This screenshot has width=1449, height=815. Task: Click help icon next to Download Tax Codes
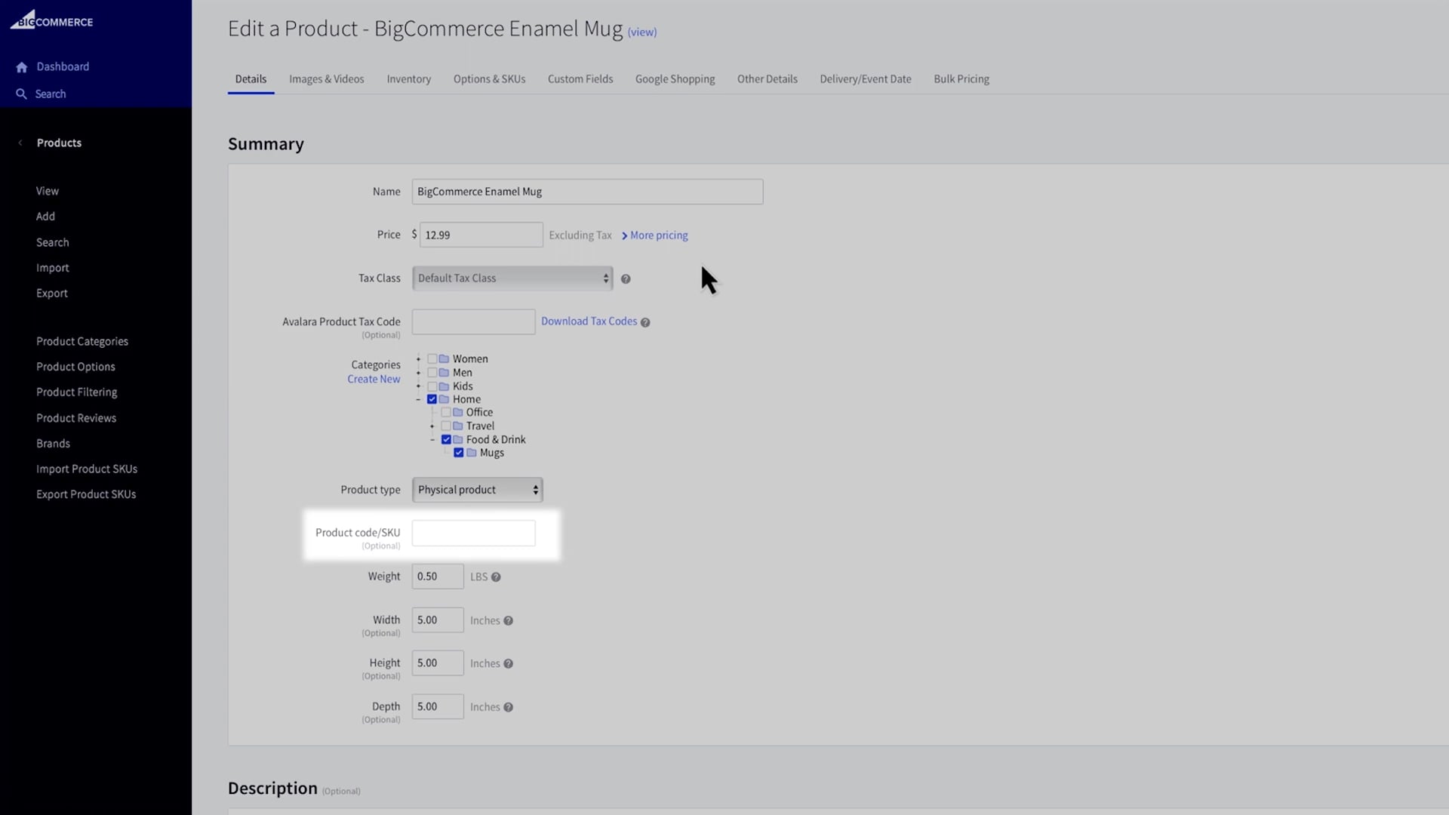pos(645,322)
